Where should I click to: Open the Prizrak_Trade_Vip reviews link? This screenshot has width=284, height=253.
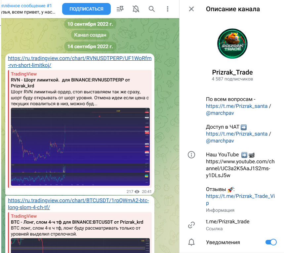coord(240,200)
